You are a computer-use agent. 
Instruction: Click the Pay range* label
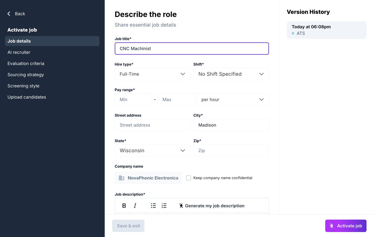(125, 90)
